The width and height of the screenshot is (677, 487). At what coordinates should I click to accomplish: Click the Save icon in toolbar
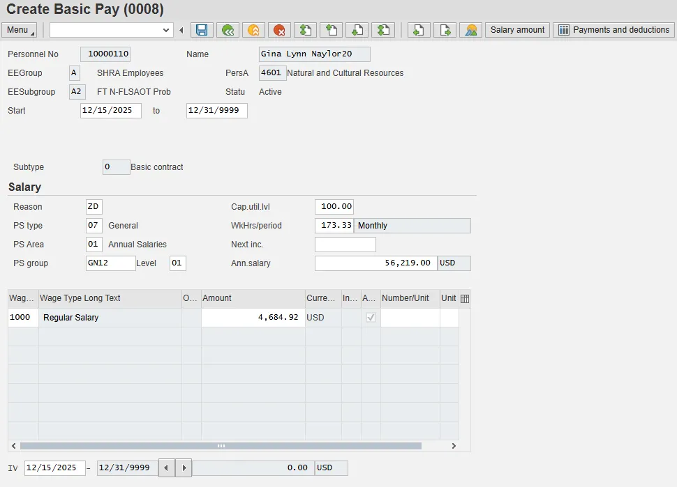click(202, 30)
